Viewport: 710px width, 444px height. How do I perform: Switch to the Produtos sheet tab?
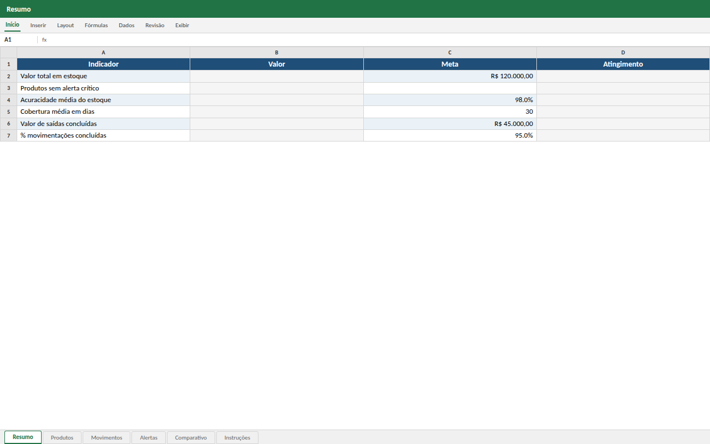(62, 438)
